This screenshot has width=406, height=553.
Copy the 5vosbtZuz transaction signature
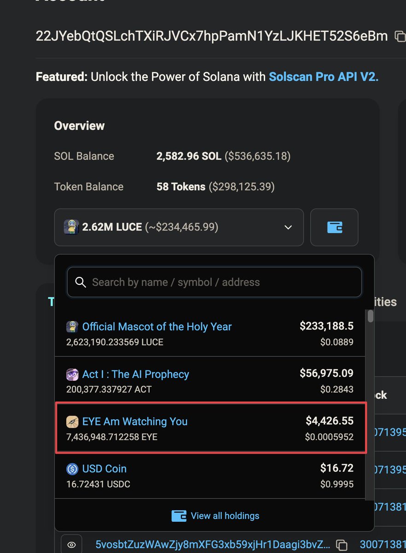(x=341, y=544)
